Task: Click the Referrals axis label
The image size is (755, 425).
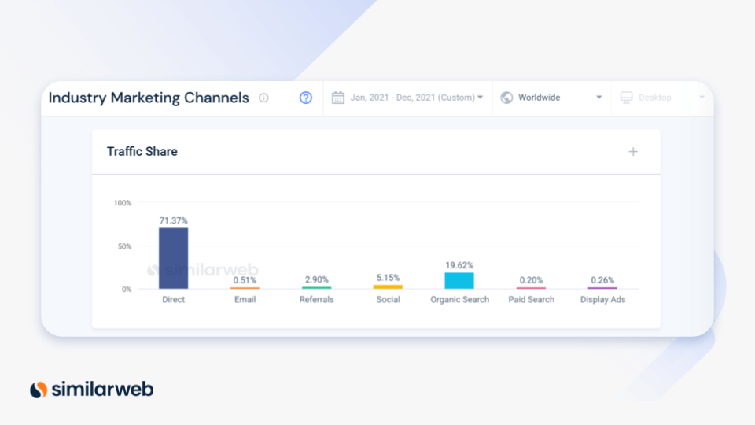Action: click(x=316, y=300)
